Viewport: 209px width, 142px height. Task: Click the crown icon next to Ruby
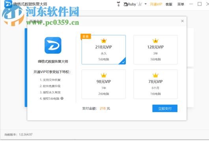click(x=140, y=4)
